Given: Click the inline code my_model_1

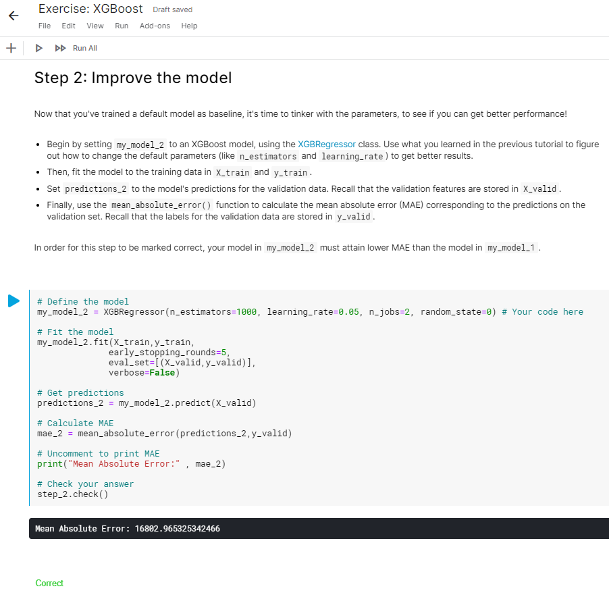Looking at the screenshot, I should 511,248.
